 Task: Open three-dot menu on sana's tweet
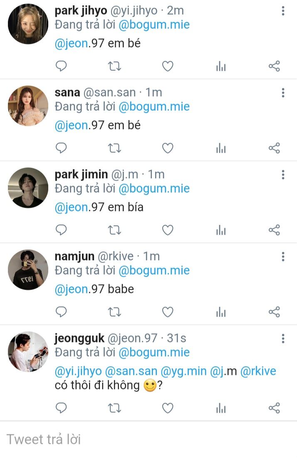coord(283,93)
